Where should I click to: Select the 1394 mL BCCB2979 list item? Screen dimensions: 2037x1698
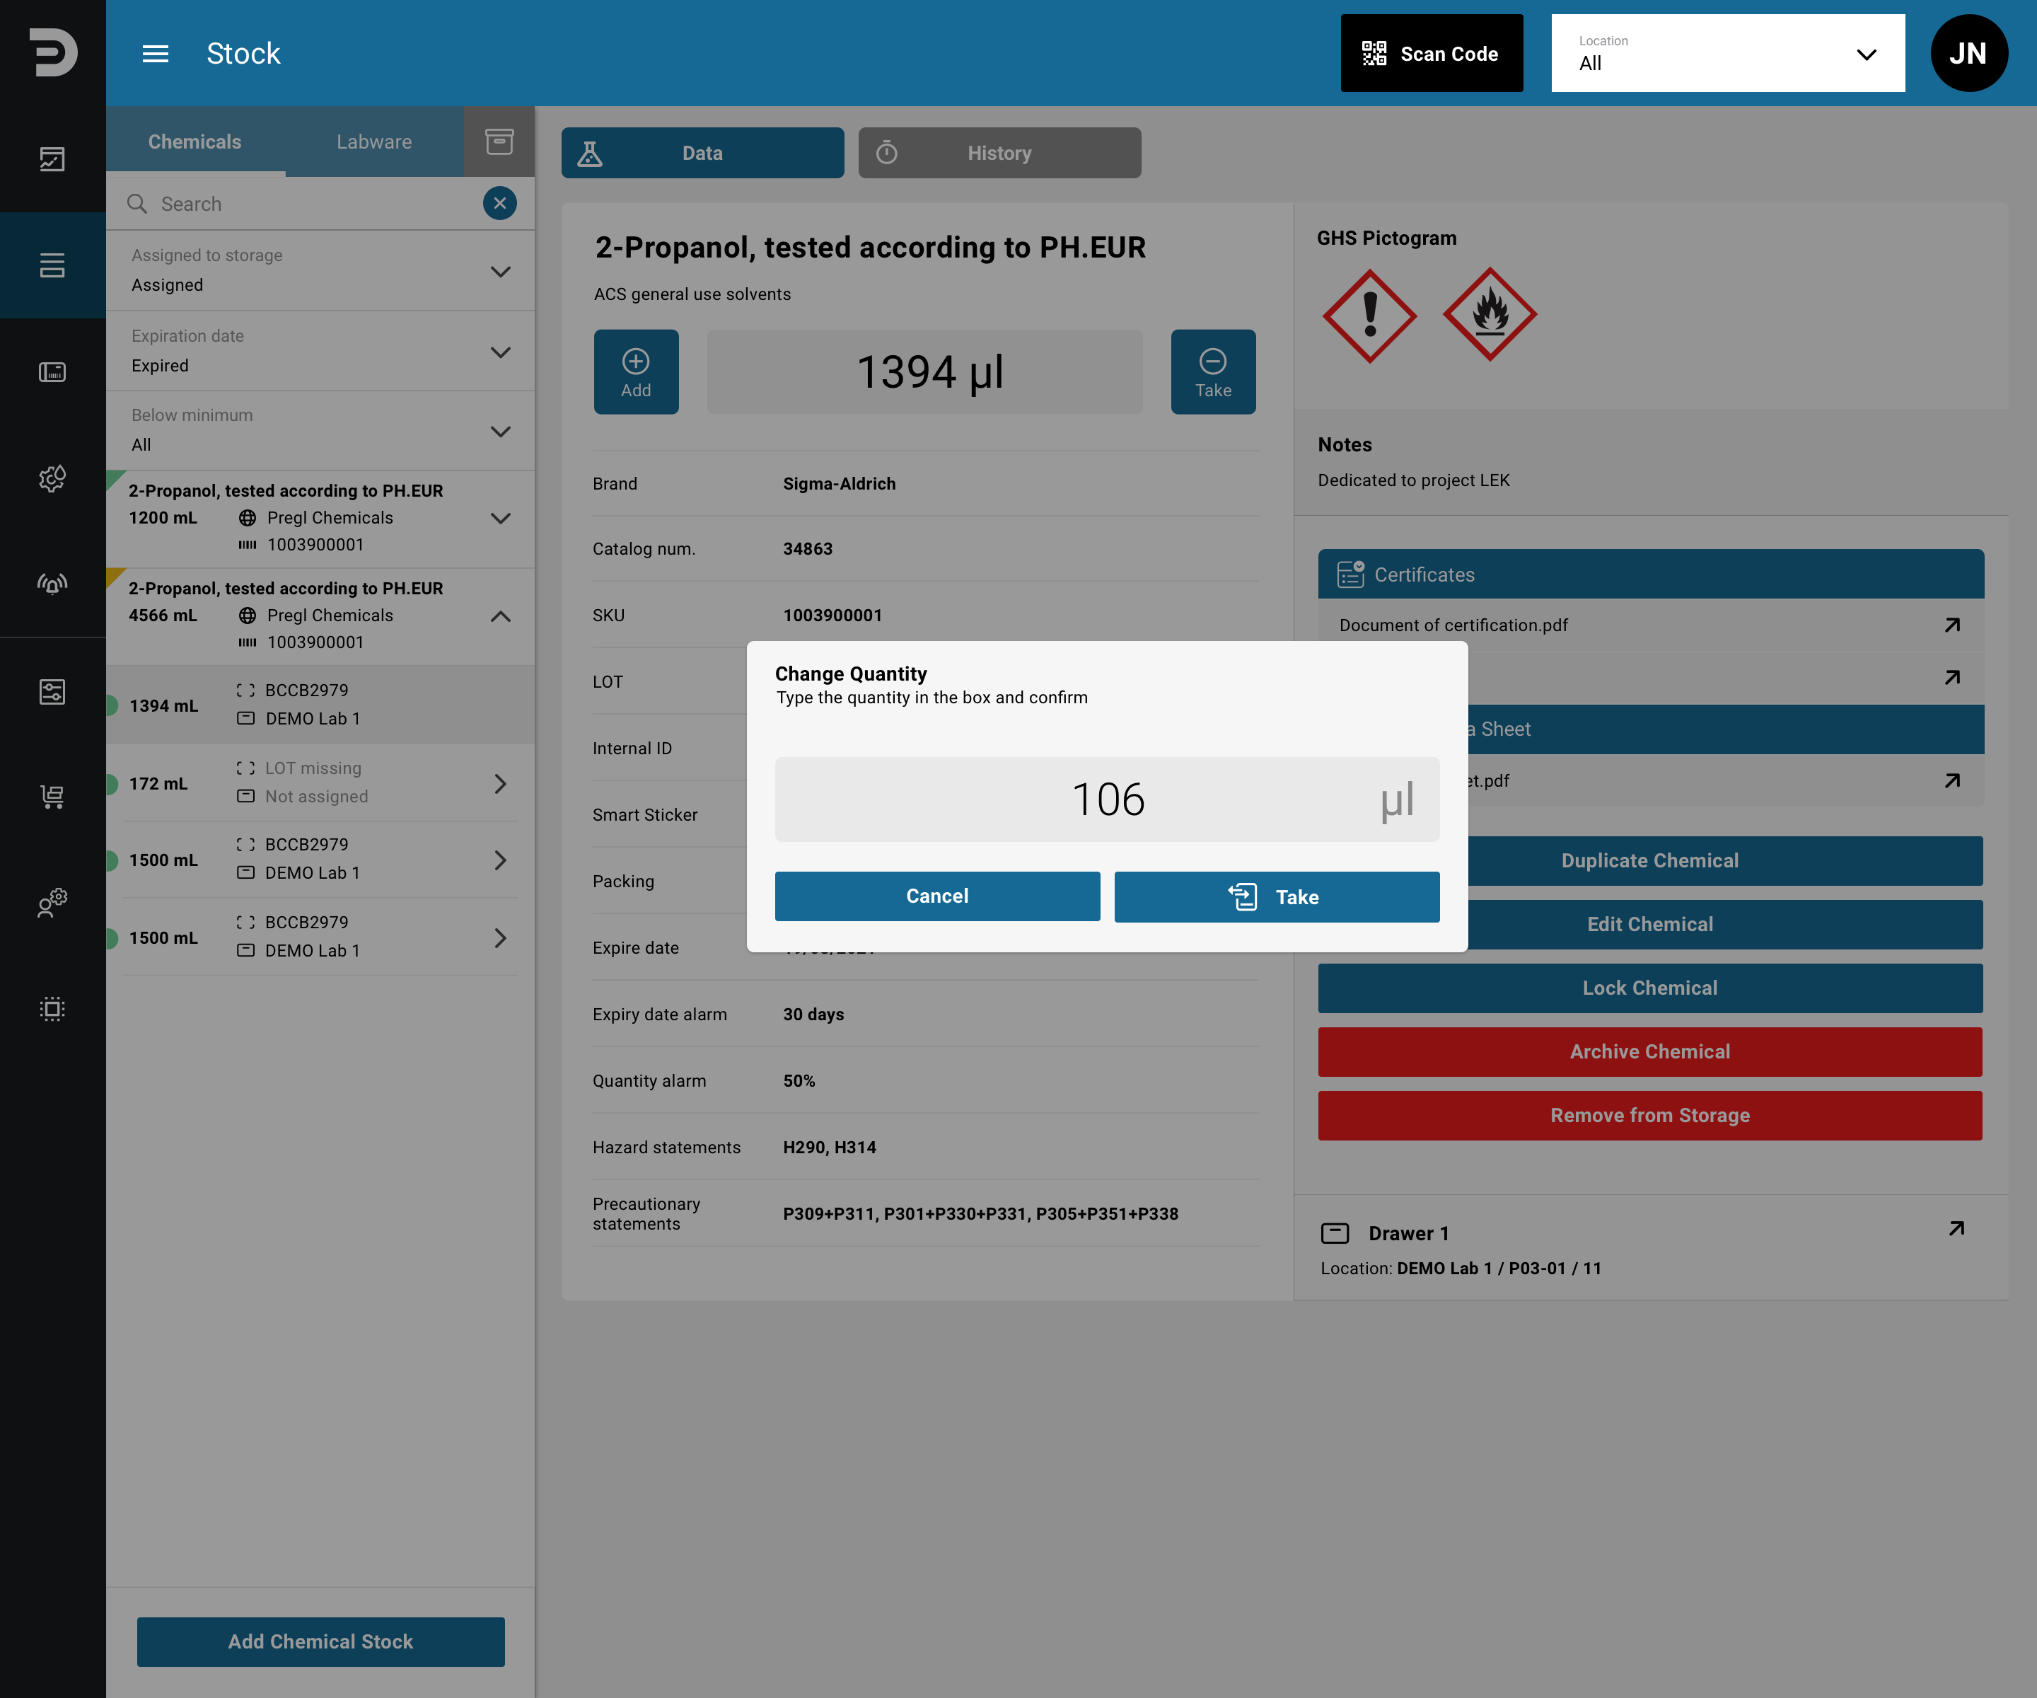click(x=320, y=705)
